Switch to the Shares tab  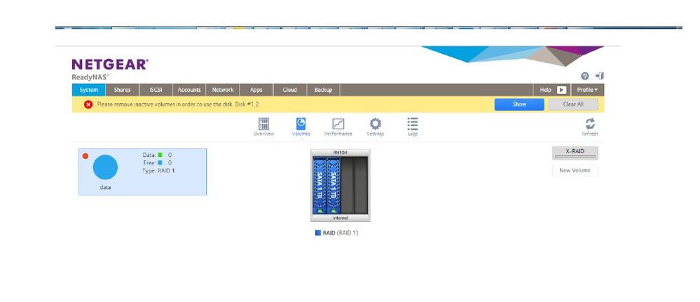123,90
